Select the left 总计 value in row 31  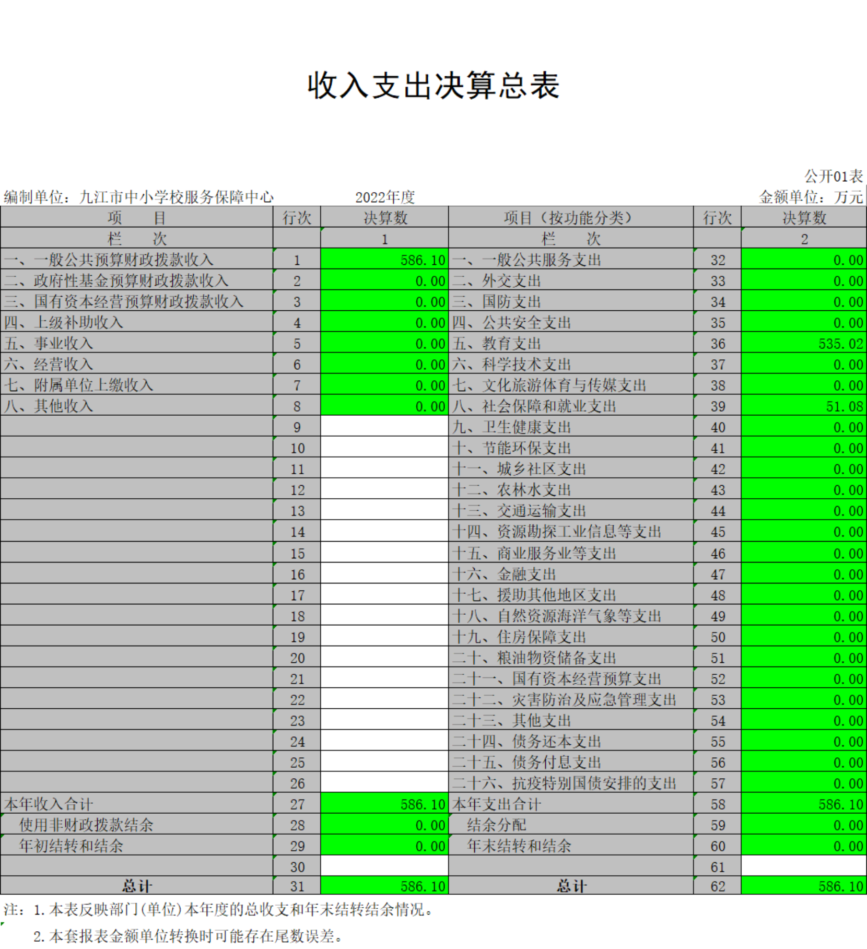(x=384, y=886)
